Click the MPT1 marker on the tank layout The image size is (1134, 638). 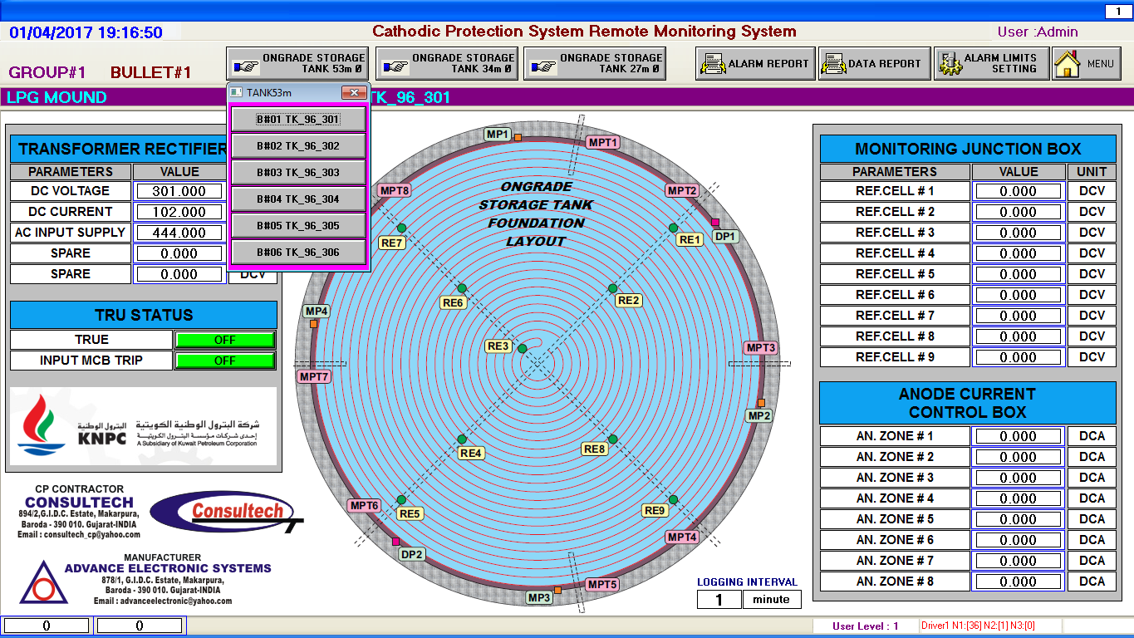click(601, 142)
